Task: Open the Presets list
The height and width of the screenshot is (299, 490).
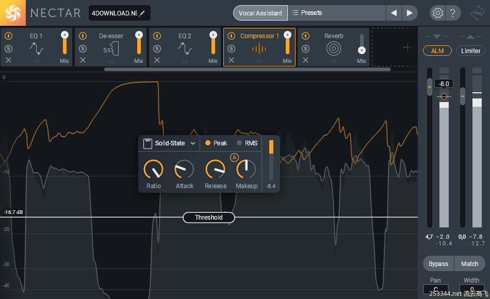Action: tap(337, 13)
